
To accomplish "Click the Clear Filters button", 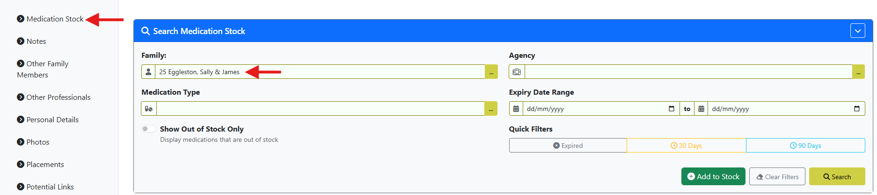I will click(x=777, y=176).
